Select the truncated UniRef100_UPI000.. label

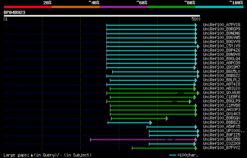pyautogui.click(x=224, y=131)
